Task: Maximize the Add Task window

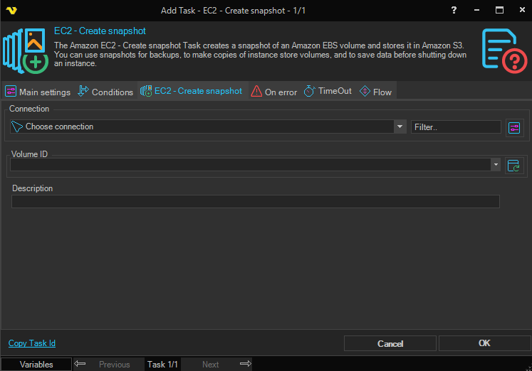Action: click(499, 10)
